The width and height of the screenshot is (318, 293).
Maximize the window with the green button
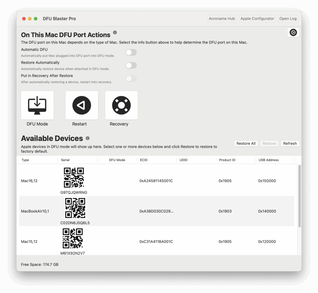pyautogui.click(x=36, y=19)
